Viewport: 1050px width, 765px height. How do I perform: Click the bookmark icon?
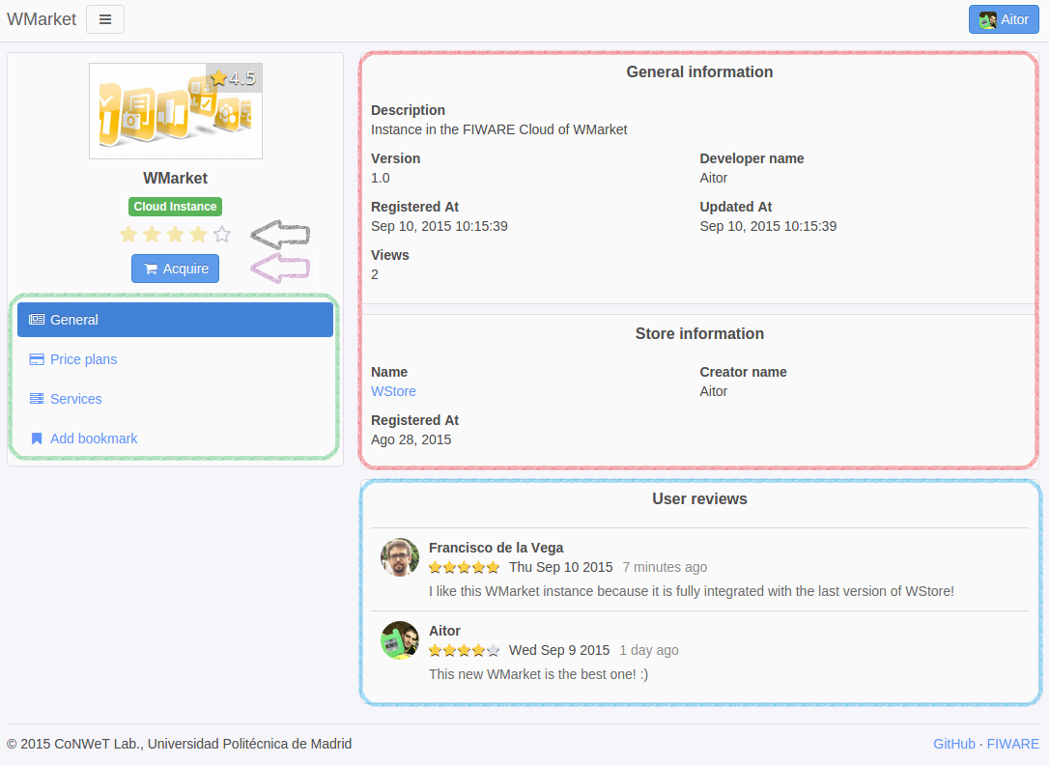point(37,439)
